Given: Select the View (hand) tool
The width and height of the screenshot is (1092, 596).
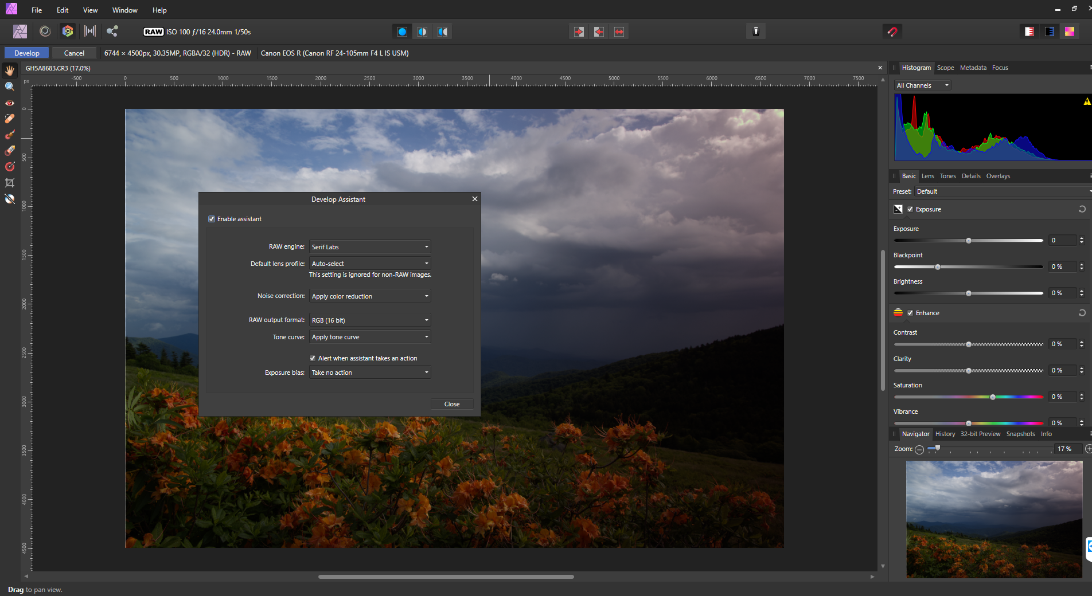Looking at the screenshot, I should coord(10,70).
